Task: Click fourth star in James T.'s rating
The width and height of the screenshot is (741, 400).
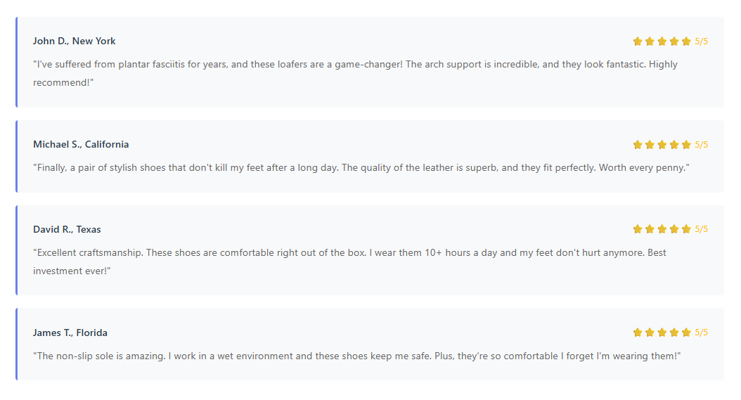Action: [674, 333]
